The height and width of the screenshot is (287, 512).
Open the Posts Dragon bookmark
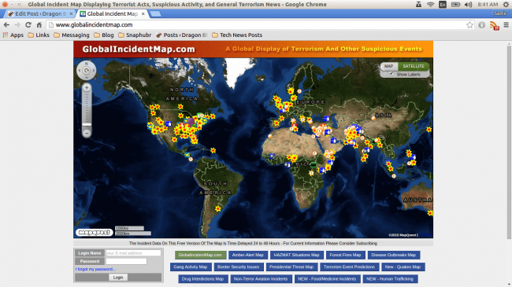pos(181,35)
